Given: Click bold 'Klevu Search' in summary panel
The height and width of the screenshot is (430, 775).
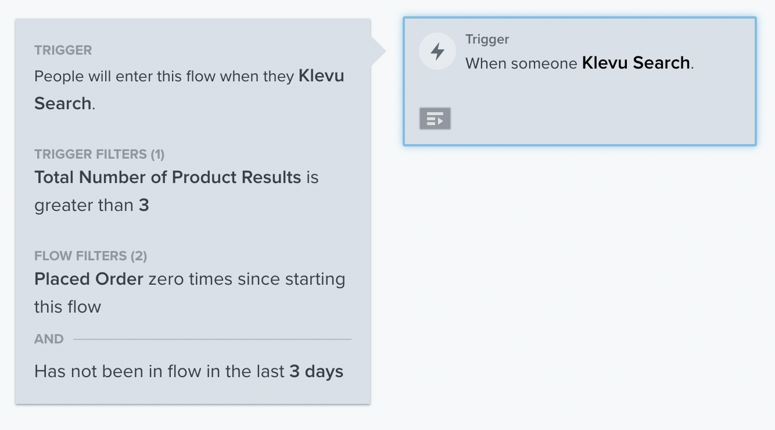Looking at the screenshot, I should tap(189, 89).
